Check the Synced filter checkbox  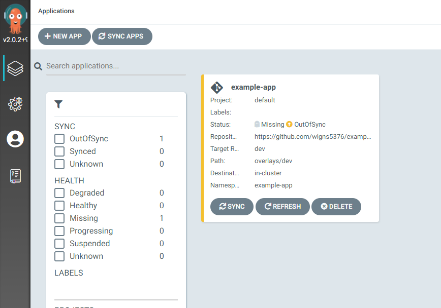click(x=59, y=151)
